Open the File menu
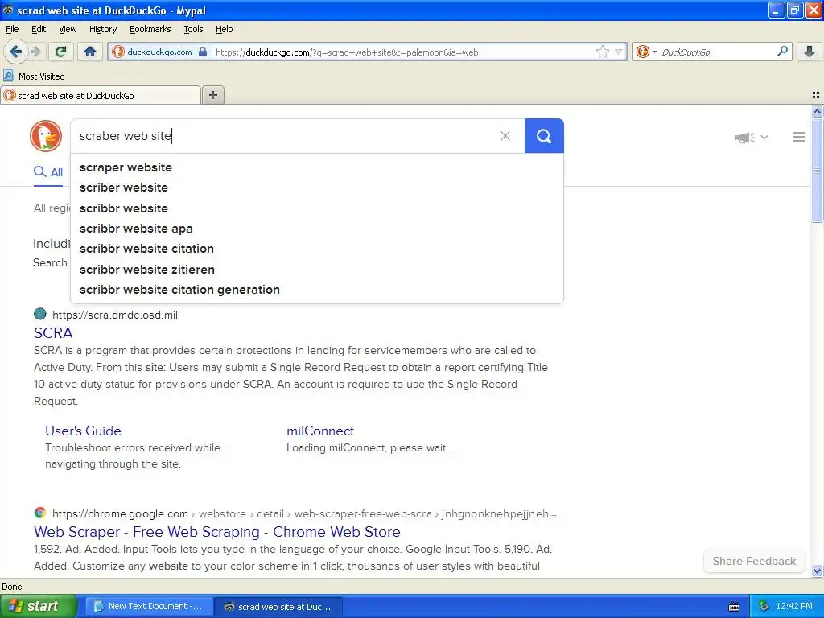 click(12, 29)
